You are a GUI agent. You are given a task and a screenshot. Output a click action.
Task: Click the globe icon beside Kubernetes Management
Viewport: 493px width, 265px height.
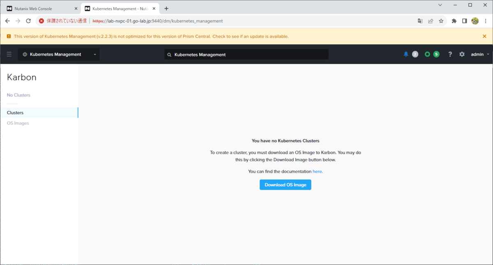click(25, 54)
